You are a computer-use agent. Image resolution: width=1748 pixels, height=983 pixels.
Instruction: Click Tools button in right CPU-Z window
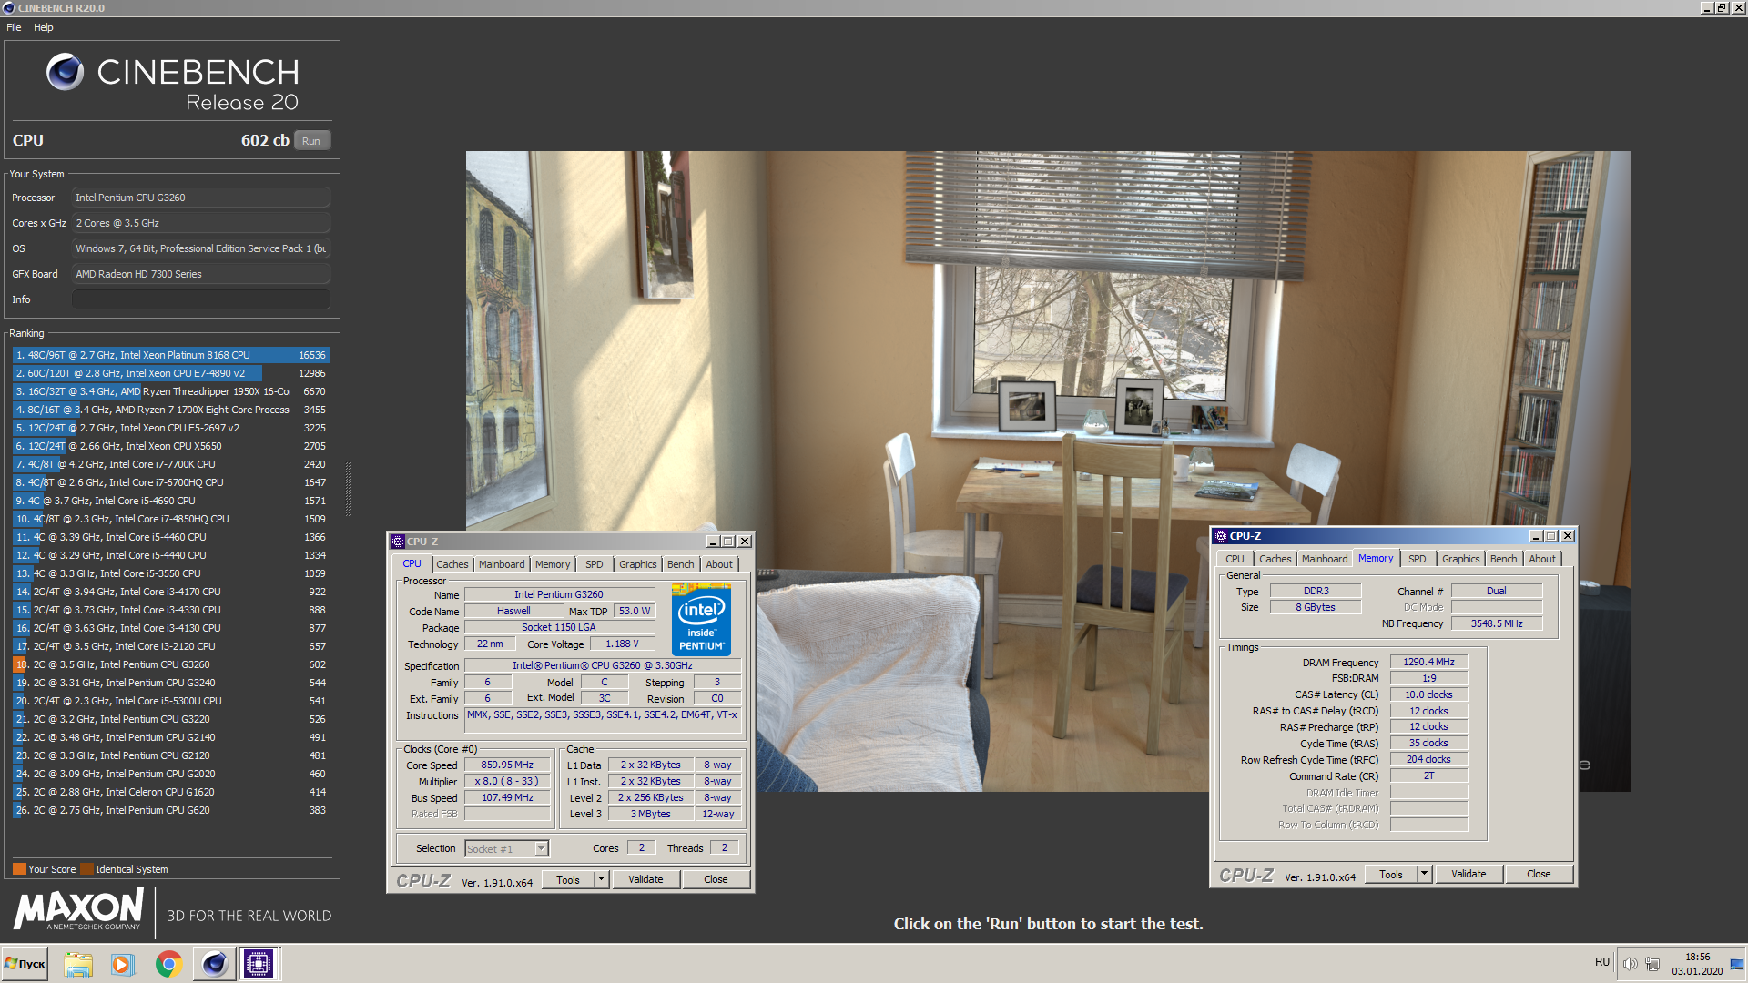pos(1391,875)
